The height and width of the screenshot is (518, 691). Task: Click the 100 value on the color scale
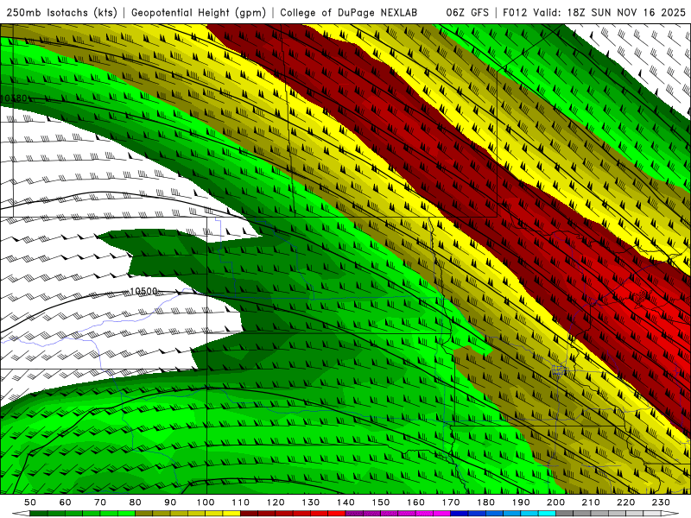pyautogui.click(x=206, y=502)
